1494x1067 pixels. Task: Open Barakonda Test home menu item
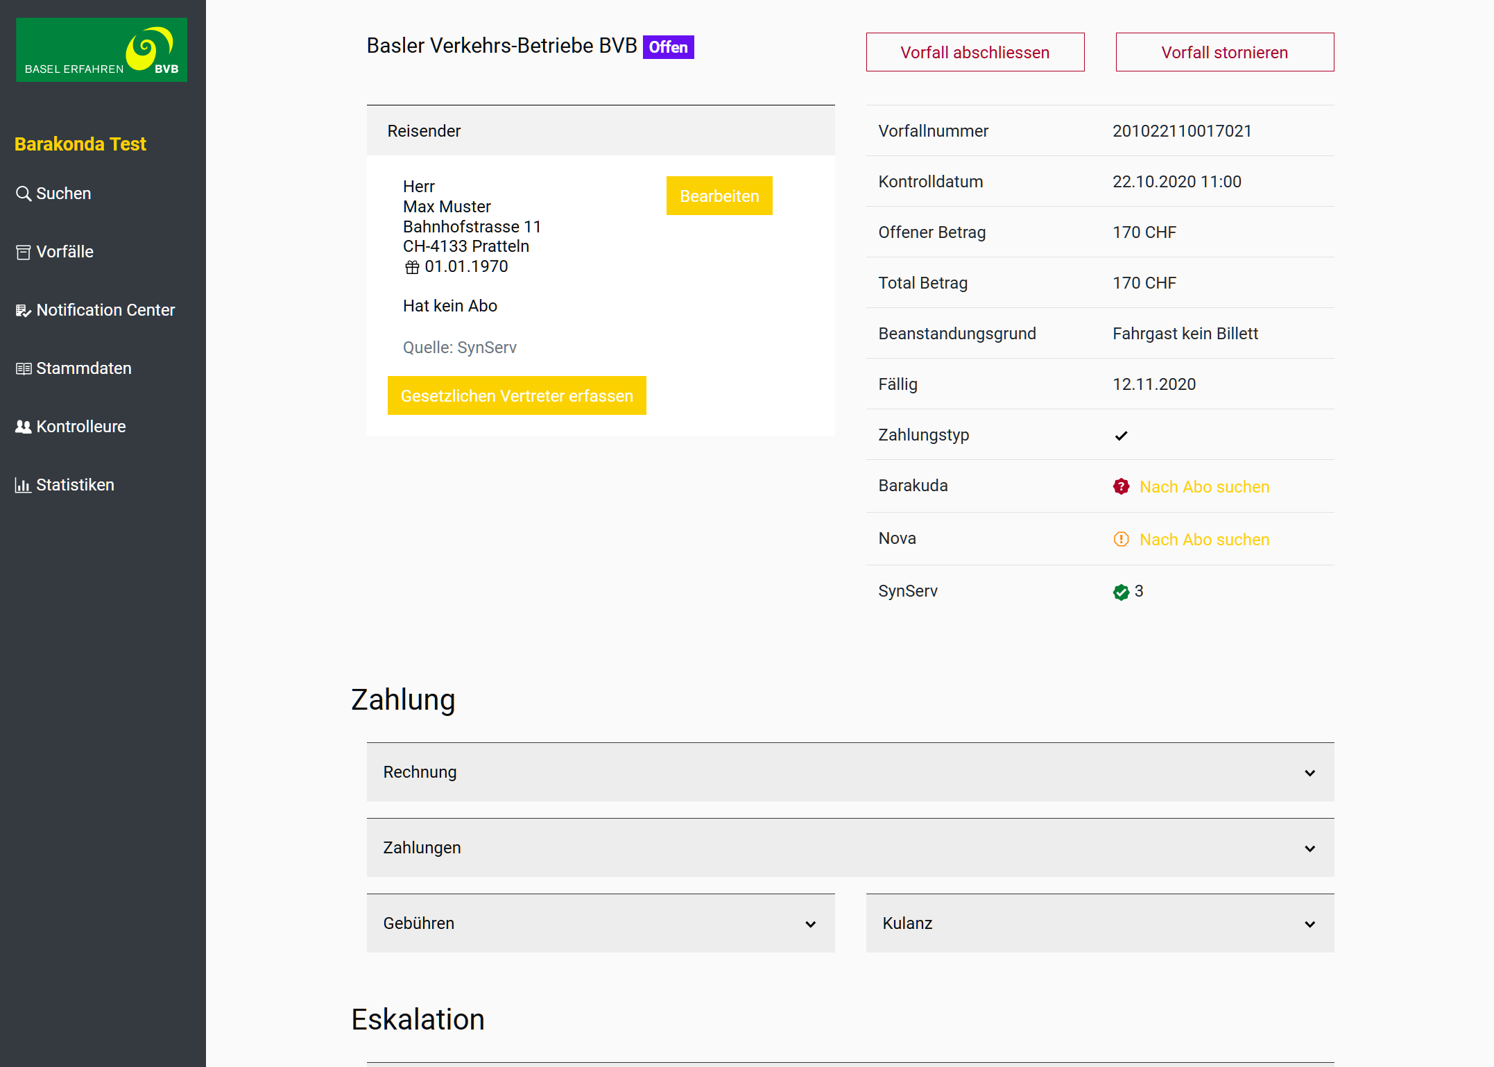point(80,144)
